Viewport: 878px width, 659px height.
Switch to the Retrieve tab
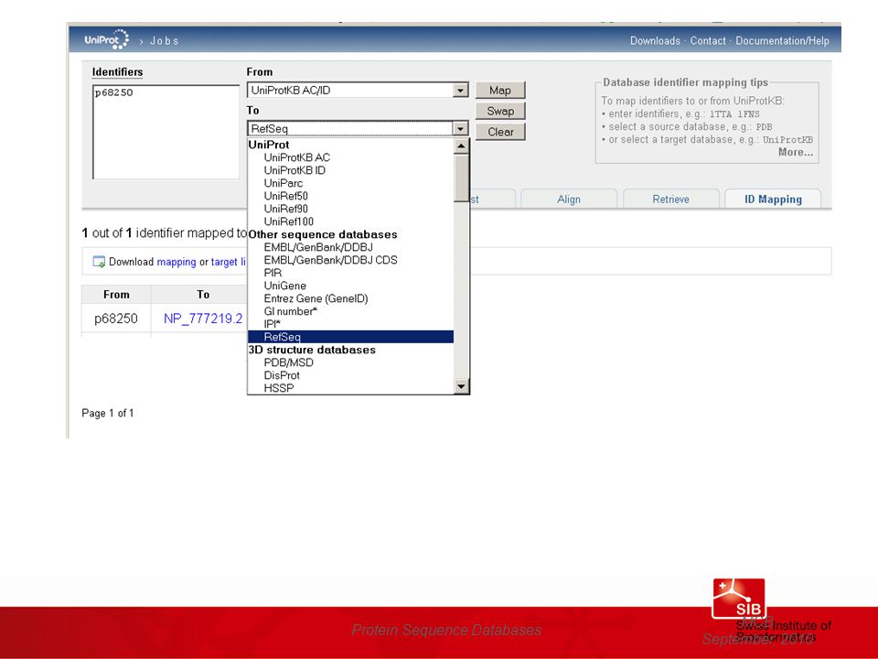coord(670,199)
